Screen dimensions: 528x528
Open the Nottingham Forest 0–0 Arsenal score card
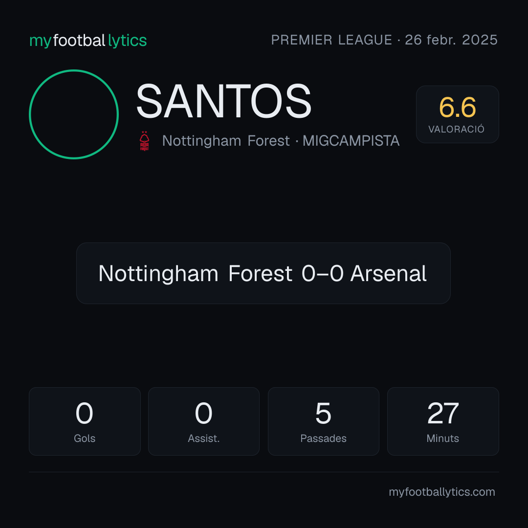pyautogui.click(x=264, y=273)
